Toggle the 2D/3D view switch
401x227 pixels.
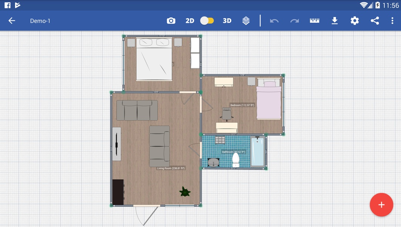point(207,21)
